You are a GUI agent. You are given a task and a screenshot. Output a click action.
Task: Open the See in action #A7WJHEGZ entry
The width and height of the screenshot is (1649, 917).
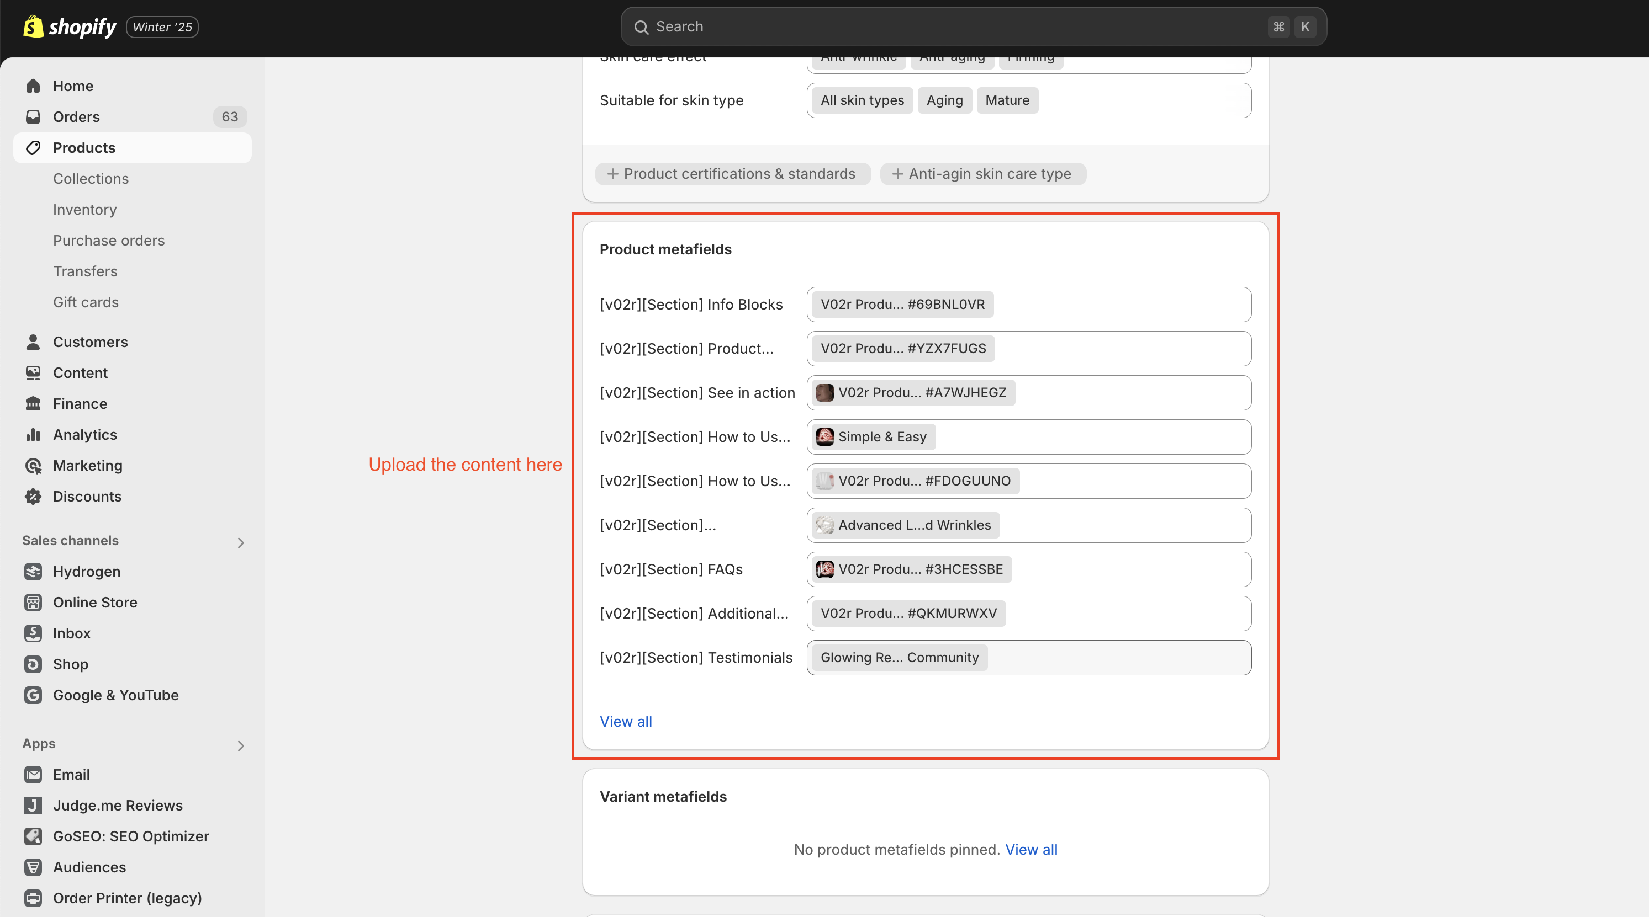click(913, 393)
